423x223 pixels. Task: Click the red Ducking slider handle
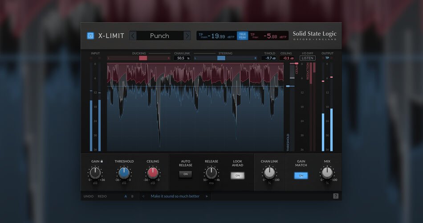pyautogui.click(x=143, y=58)
